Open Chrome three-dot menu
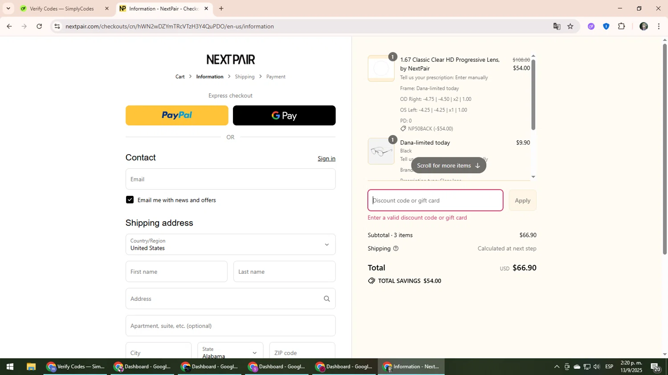 pos(659,26)
